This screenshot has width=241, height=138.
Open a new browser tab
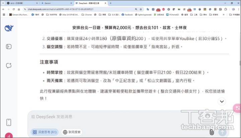click(110, 3)
